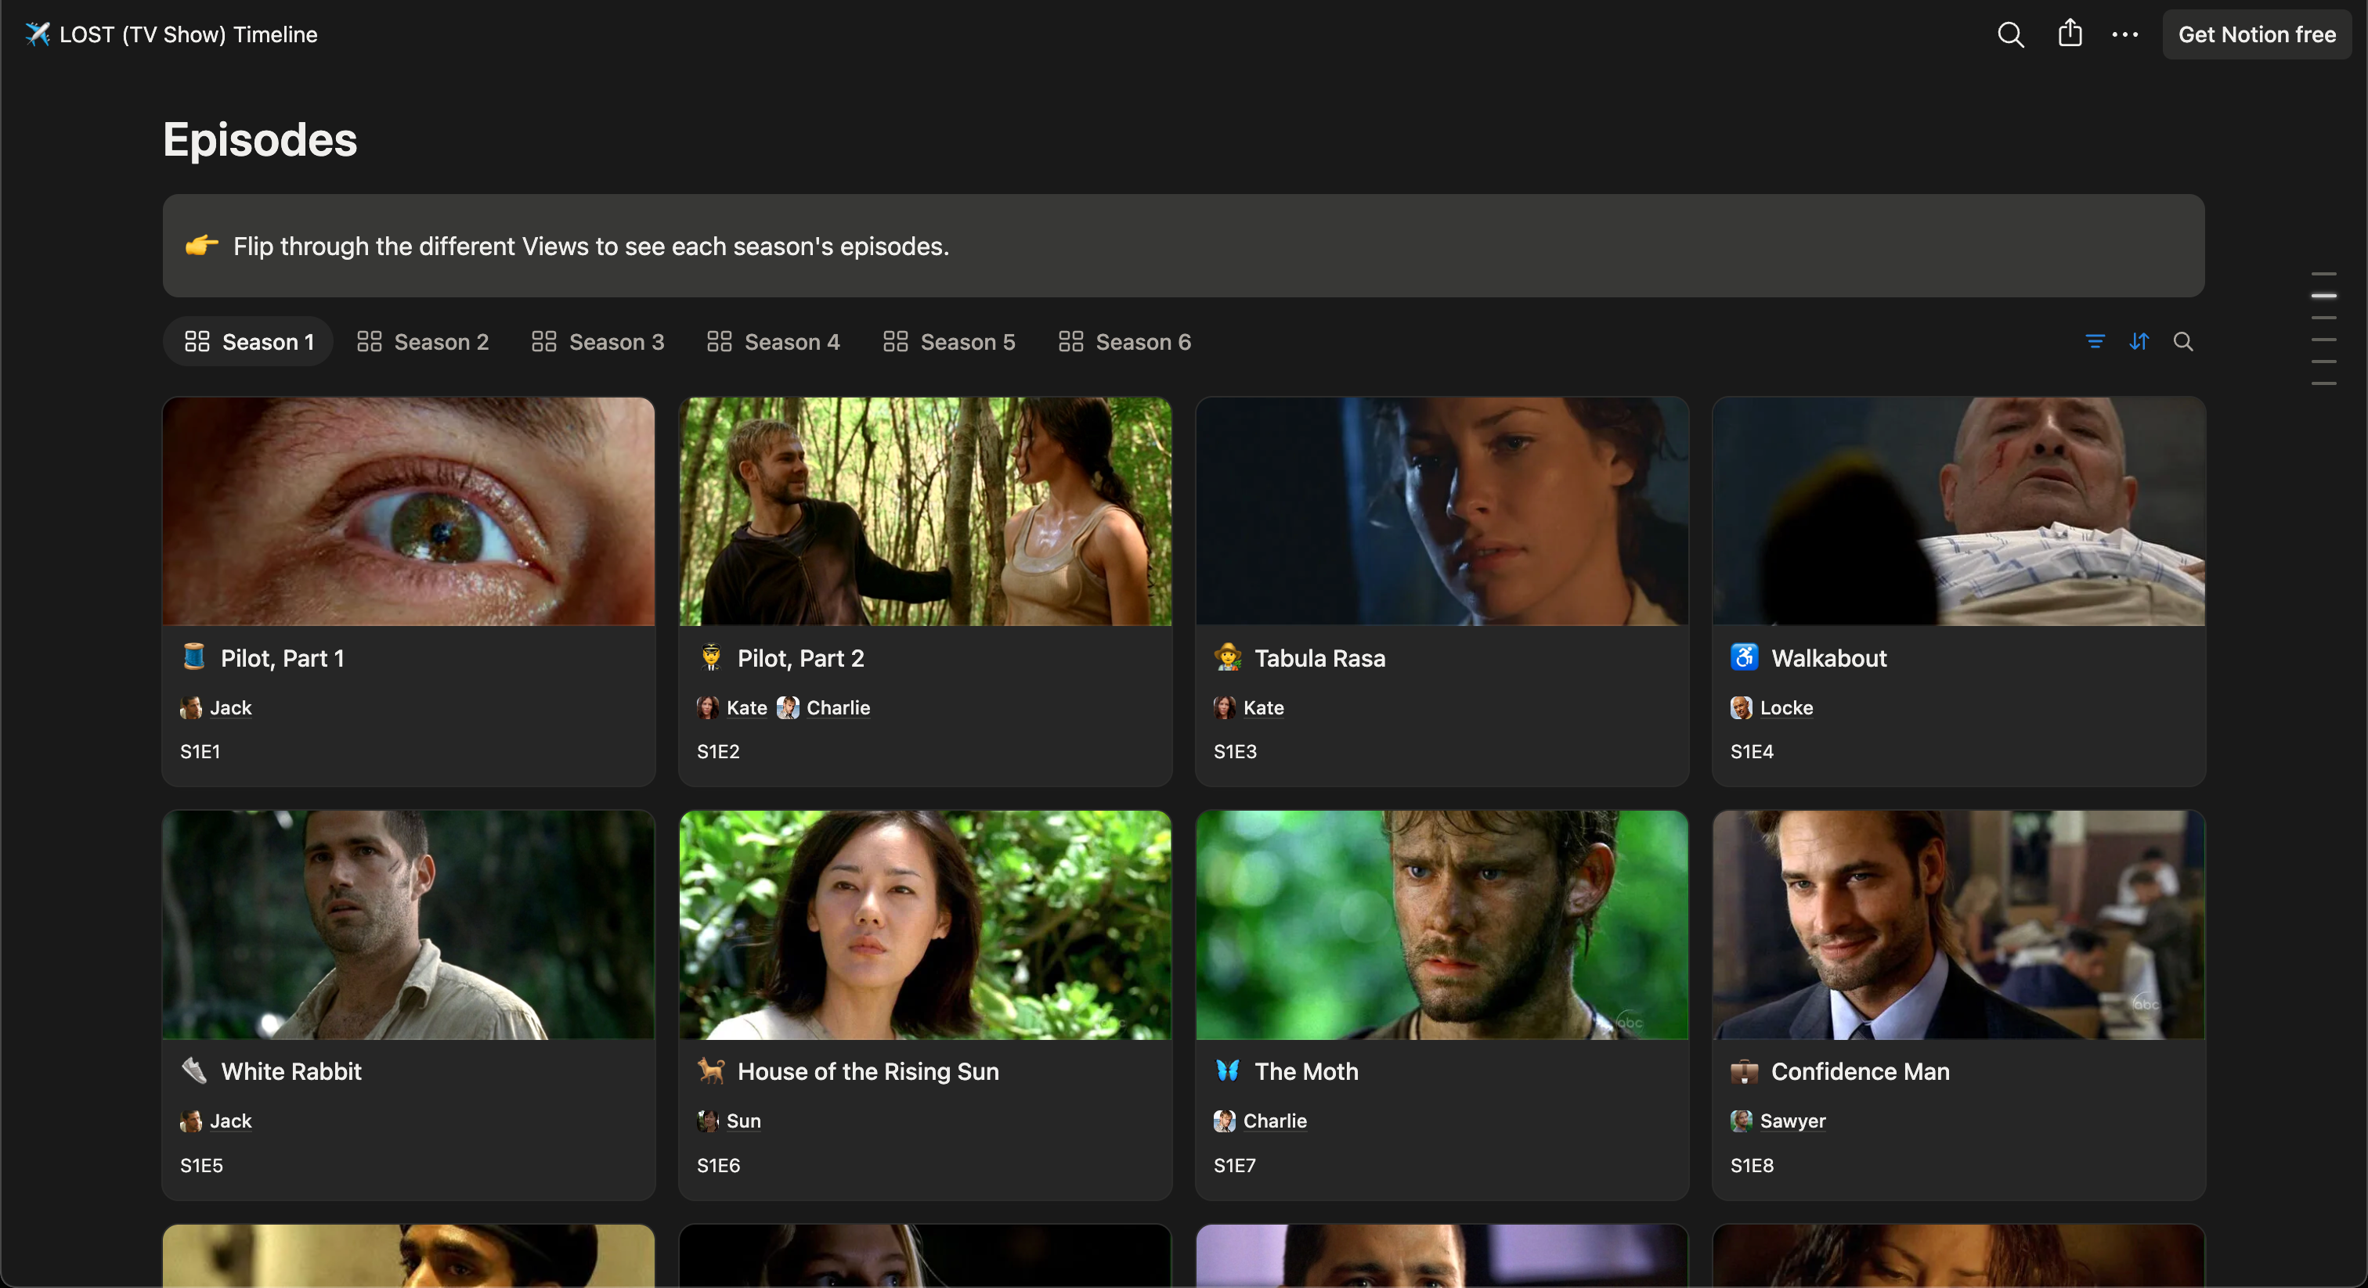Click the airplane page icon in breadcrumb

[x=37, y=35]
